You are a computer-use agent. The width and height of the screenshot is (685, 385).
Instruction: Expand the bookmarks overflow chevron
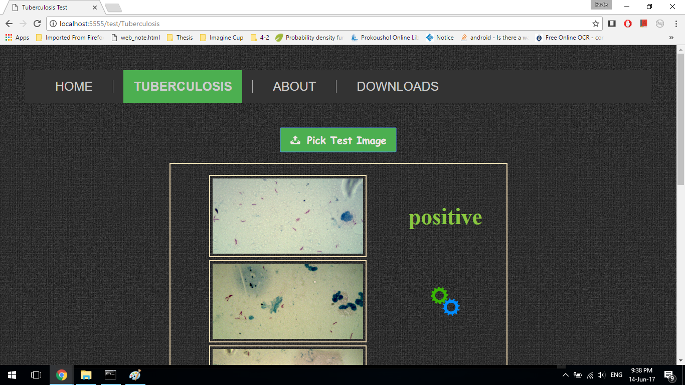671,38
